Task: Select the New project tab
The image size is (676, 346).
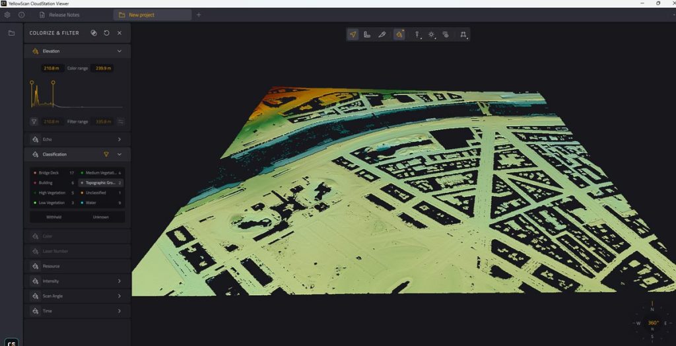Action: [x=143, y=15]
